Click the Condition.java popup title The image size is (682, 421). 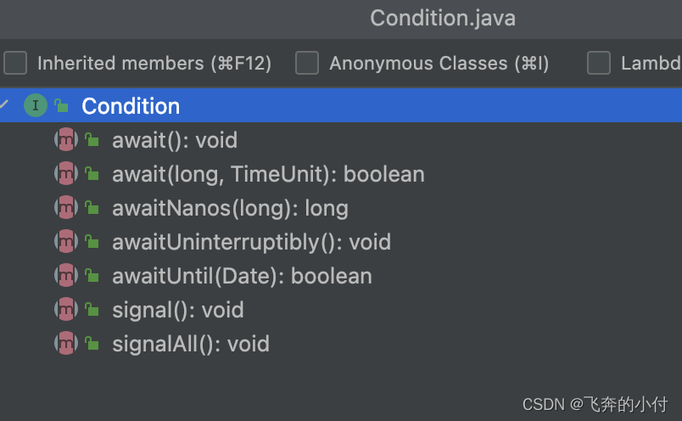tap(442, 18)
